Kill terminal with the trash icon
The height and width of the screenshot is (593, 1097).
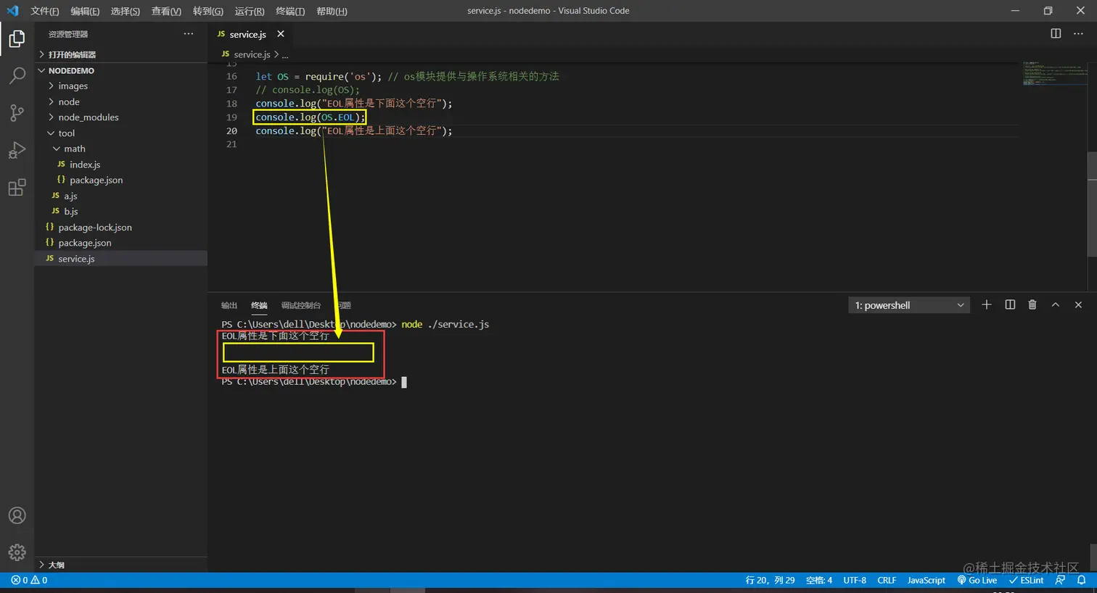[x=1032, y=304]
